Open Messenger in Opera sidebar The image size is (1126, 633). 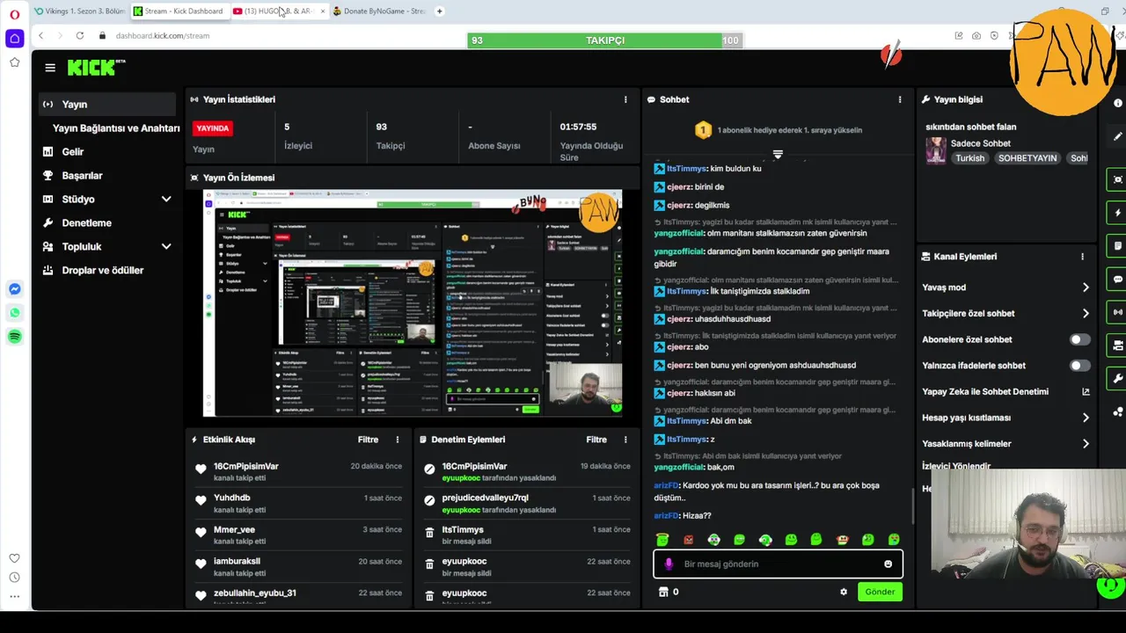(x=15, y=289)
